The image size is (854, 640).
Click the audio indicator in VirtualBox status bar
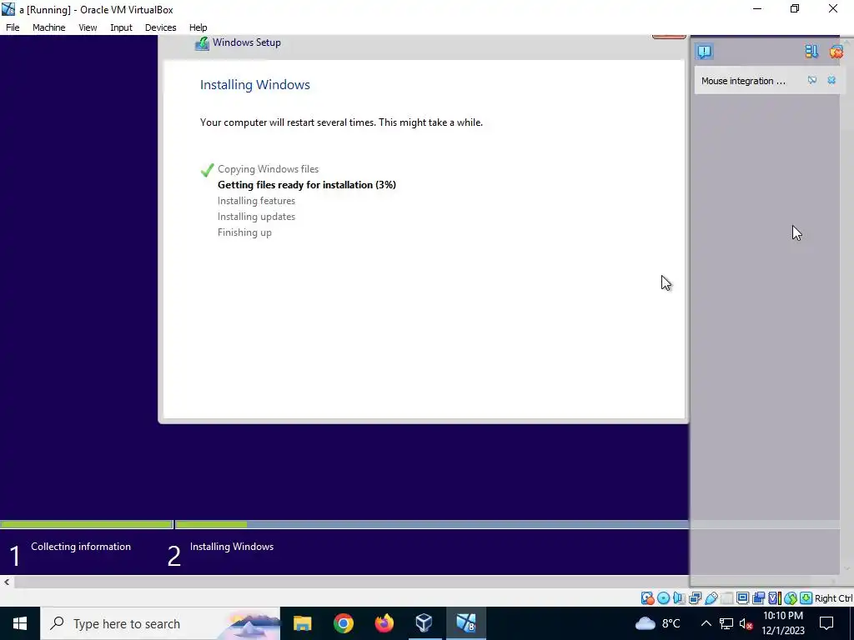[679, 598]
